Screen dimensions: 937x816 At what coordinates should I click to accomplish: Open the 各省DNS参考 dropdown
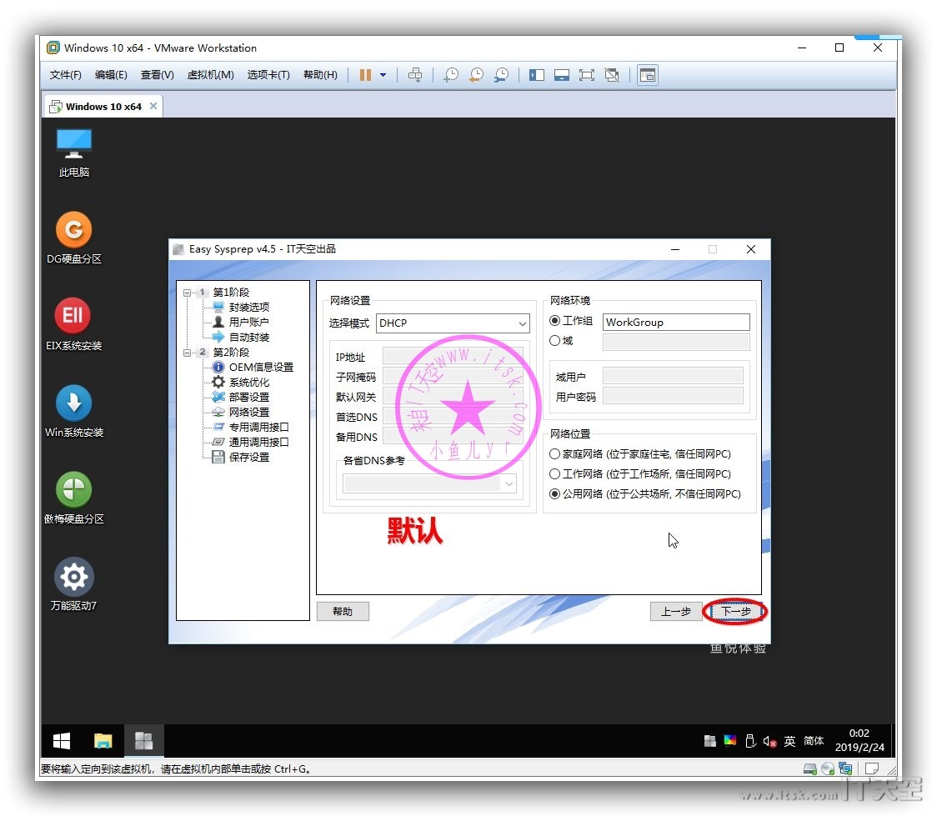(429, 483)
